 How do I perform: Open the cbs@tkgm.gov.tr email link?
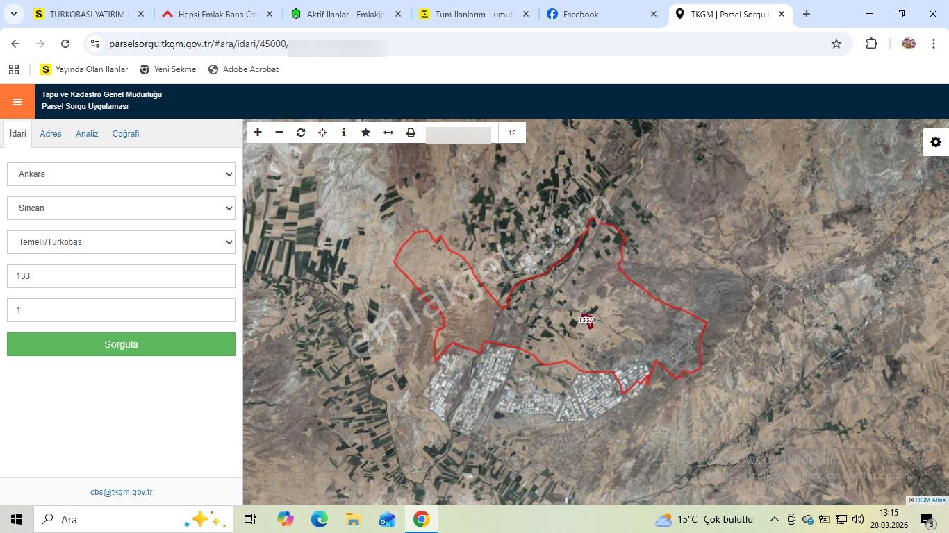point(121,492)
